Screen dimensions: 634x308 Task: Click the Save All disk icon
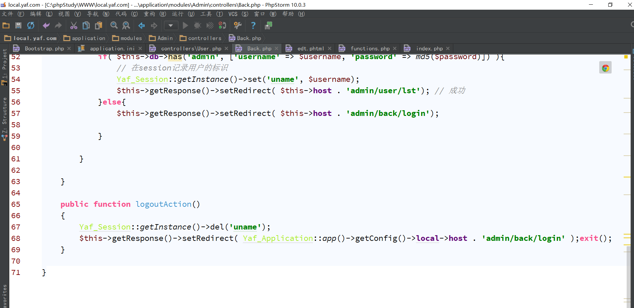(18, 25)
